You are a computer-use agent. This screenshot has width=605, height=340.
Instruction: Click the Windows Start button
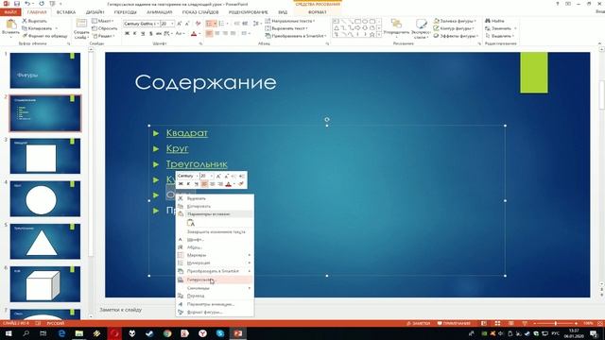[9, 333]
